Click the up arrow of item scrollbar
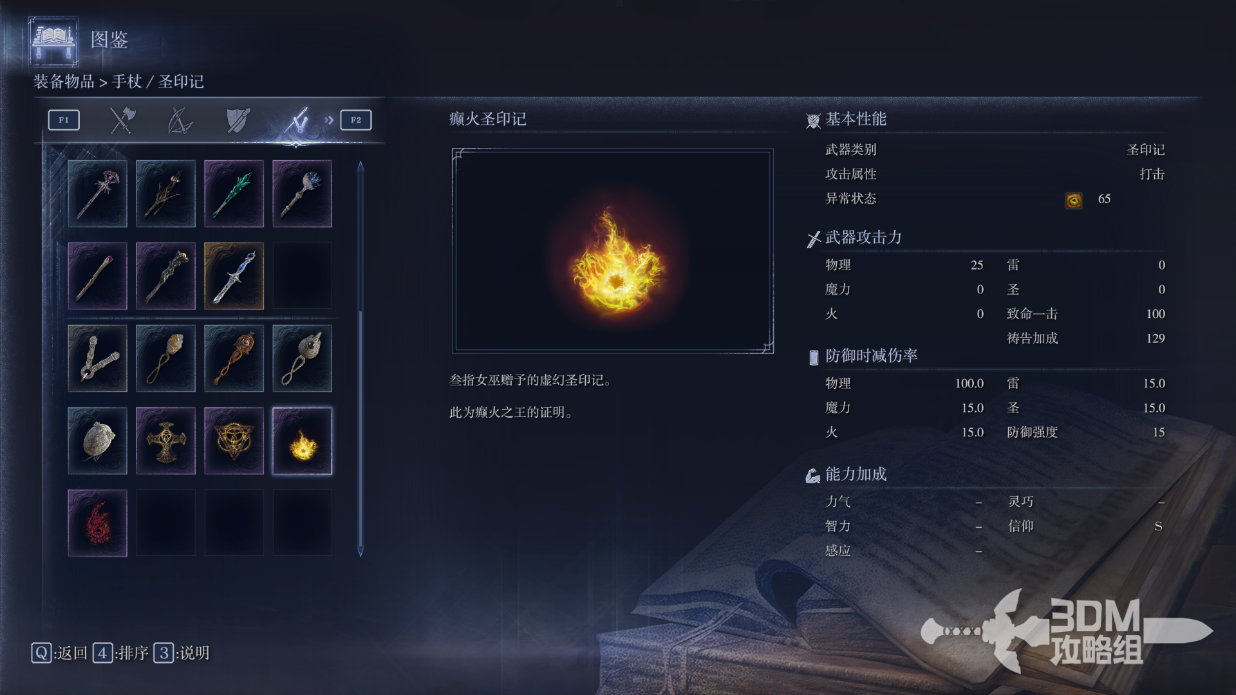The image size is (1236, 695). [x=360, y=166]
